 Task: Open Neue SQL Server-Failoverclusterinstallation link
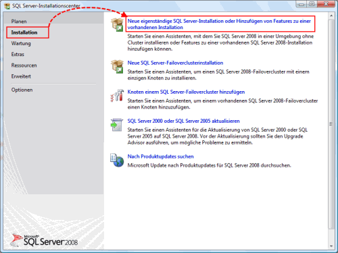point(175,63)
